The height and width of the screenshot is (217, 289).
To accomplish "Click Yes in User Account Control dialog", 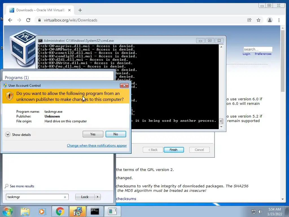I will [x=93, y=134].
